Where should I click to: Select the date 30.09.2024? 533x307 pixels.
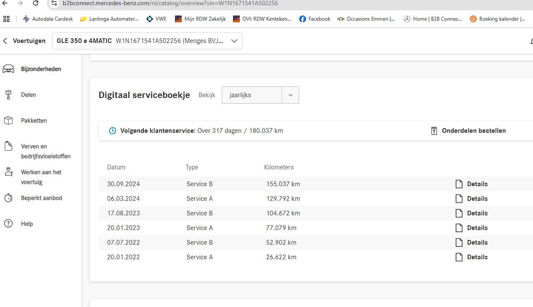click(124, 184)
